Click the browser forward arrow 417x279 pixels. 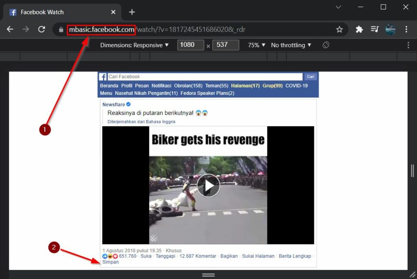coord(26,29)
